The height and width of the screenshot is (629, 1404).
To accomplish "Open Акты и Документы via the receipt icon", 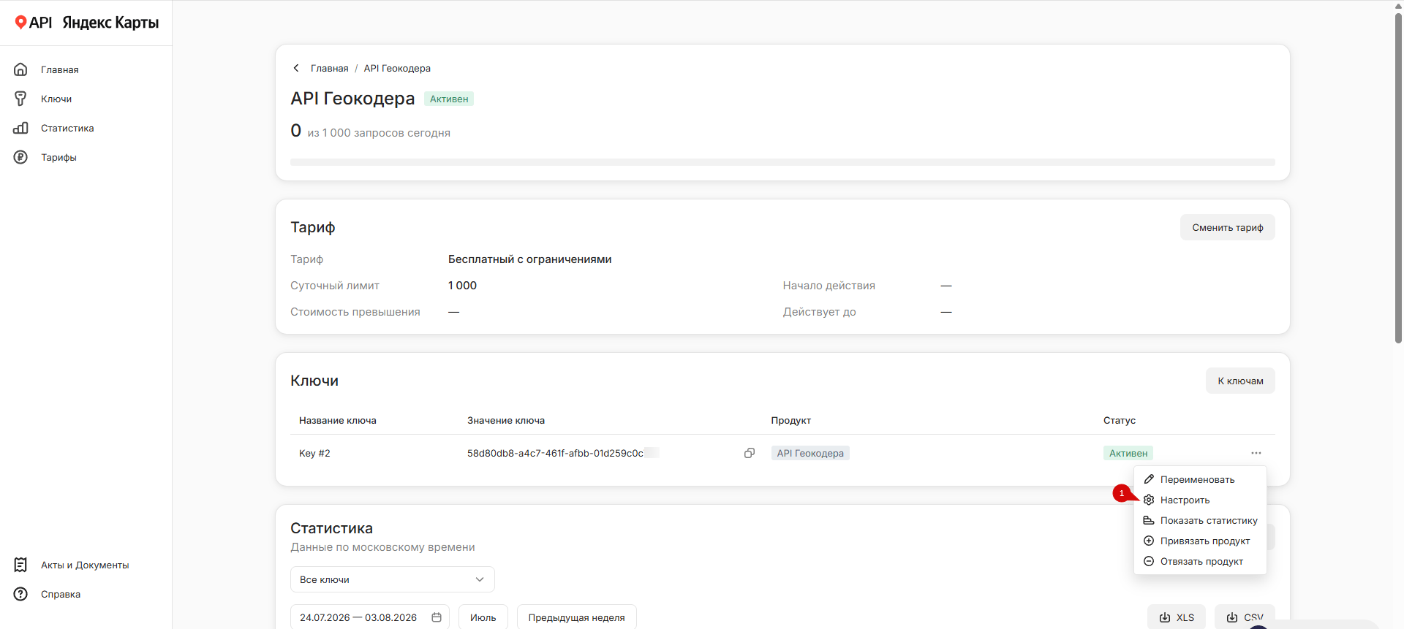I will pyautogui.click(x=20, y=565).
